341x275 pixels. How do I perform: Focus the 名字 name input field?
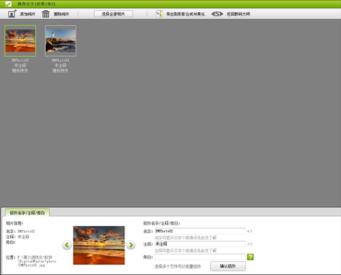(x=200, y=231)
